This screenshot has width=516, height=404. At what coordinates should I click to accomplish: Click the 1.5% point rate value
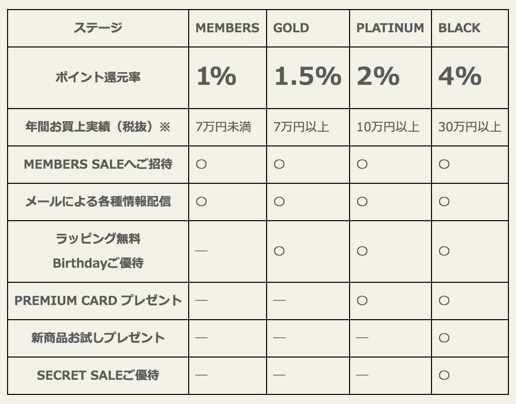pyautogui.click(x=308, y=76)
